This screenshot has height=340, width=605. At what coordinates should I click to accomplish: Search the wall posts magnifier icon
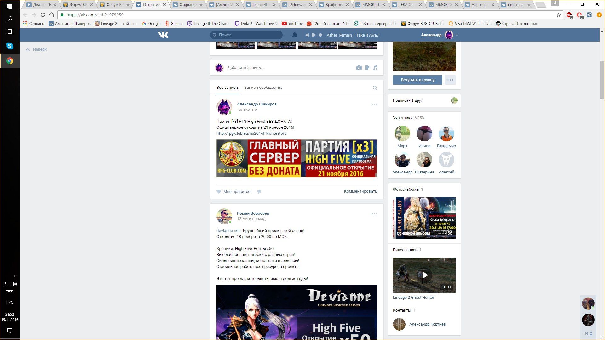click(x=375, y=88)
